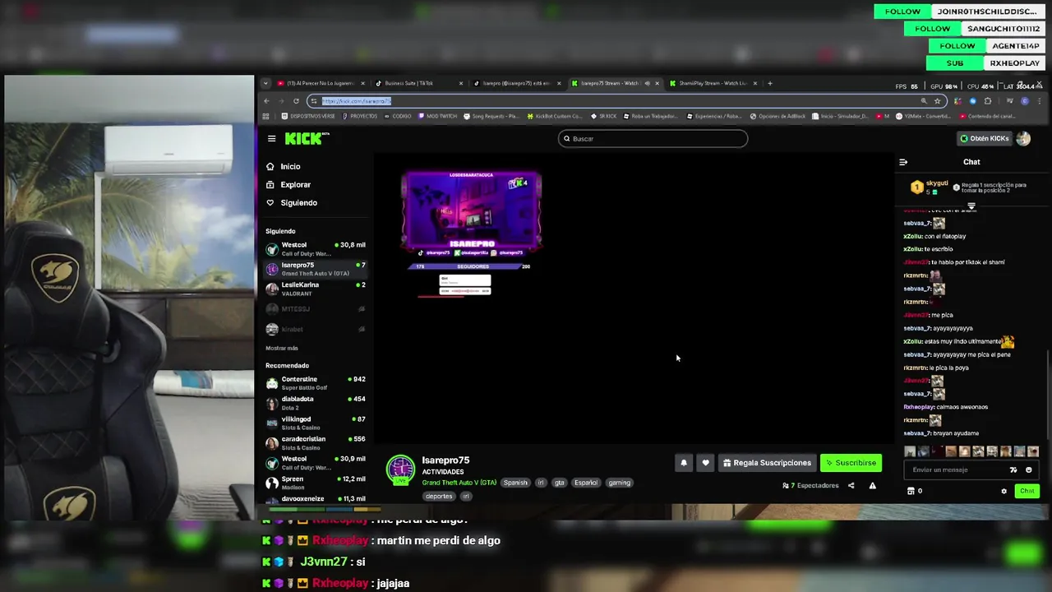Switch to the YouTube Al Parecer No Lo Jugaremos tab
Image resolution: width=1052 pixels, height=592 pixels.
click(x=321, y=83)
